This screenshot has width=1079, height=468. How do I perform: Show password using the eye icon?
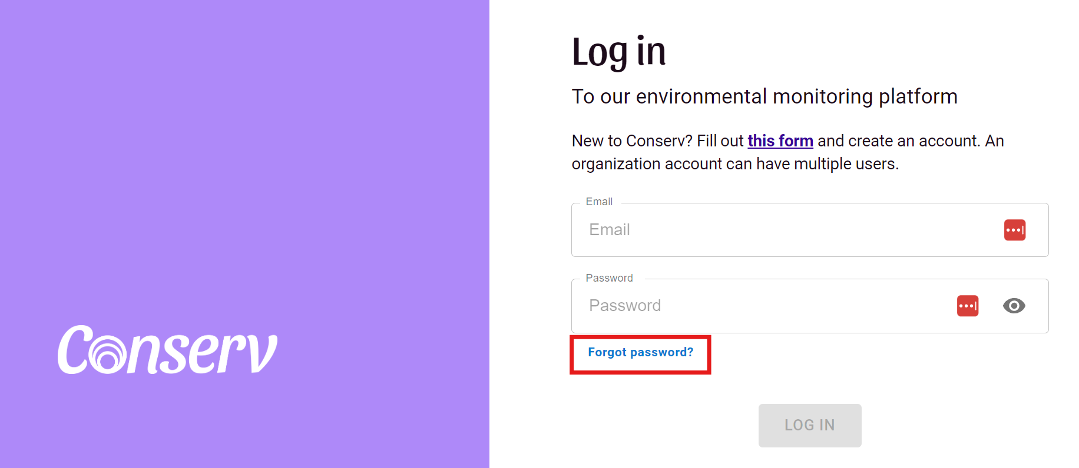(1014, 306)
